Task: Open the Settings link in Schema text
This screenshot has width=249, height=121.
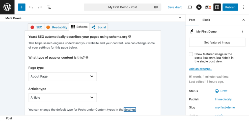Action: coord(130,110)
